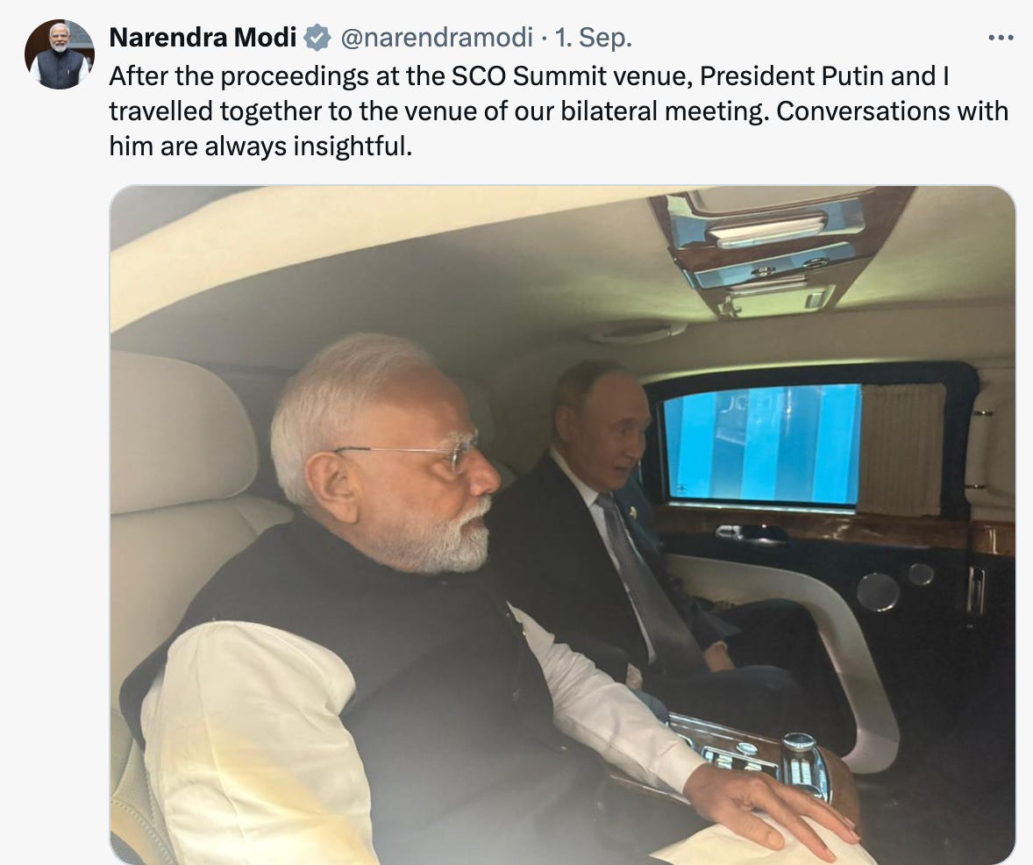Click the blue verified badge
The height and width of the screenshot is (865, 1033).
coord(317,38)
